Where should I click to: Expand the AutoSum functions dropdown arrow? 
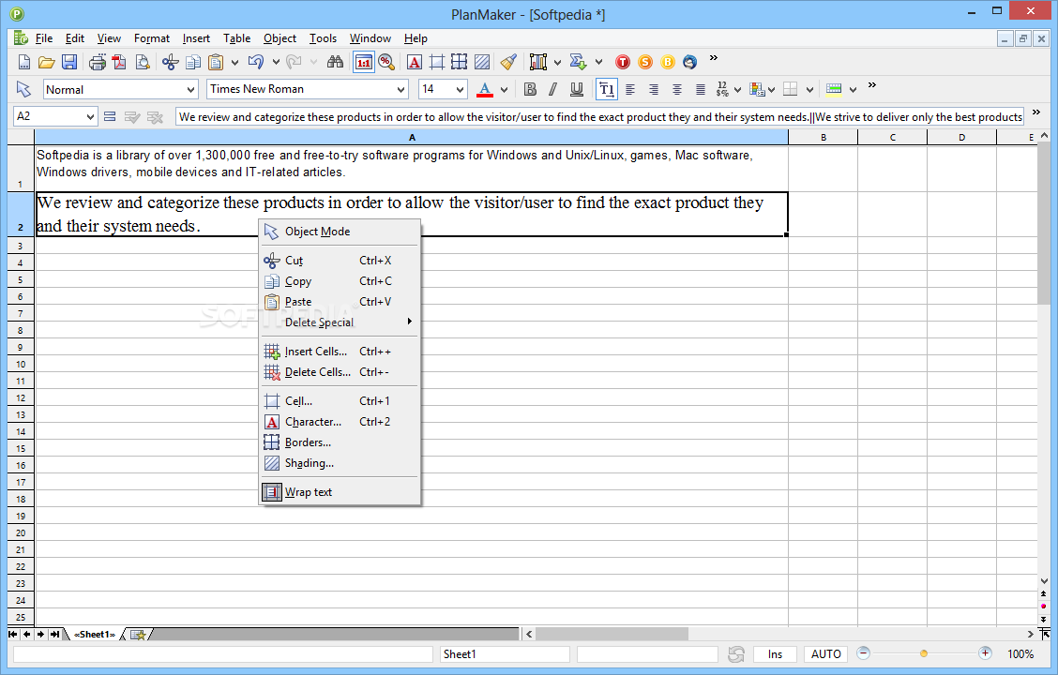coord(598,63)
